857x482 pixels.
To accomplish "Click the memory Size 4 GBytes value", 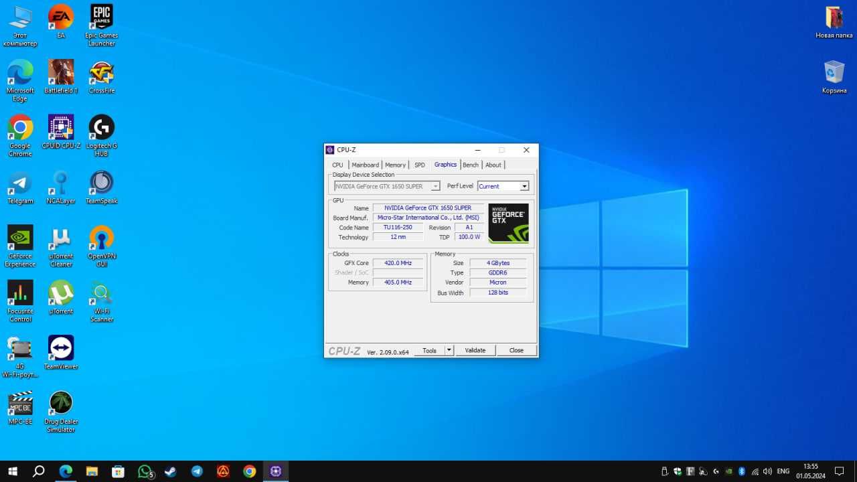I will click(498, 263).
